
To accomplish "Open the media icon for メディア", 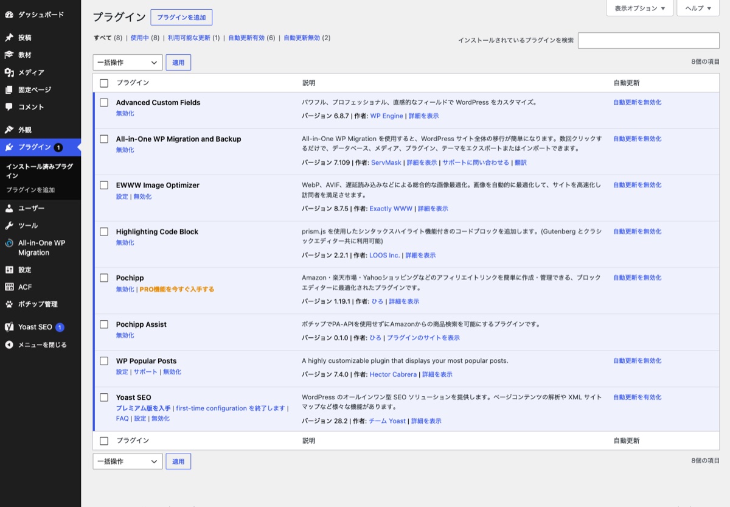I will coord(9,72).
